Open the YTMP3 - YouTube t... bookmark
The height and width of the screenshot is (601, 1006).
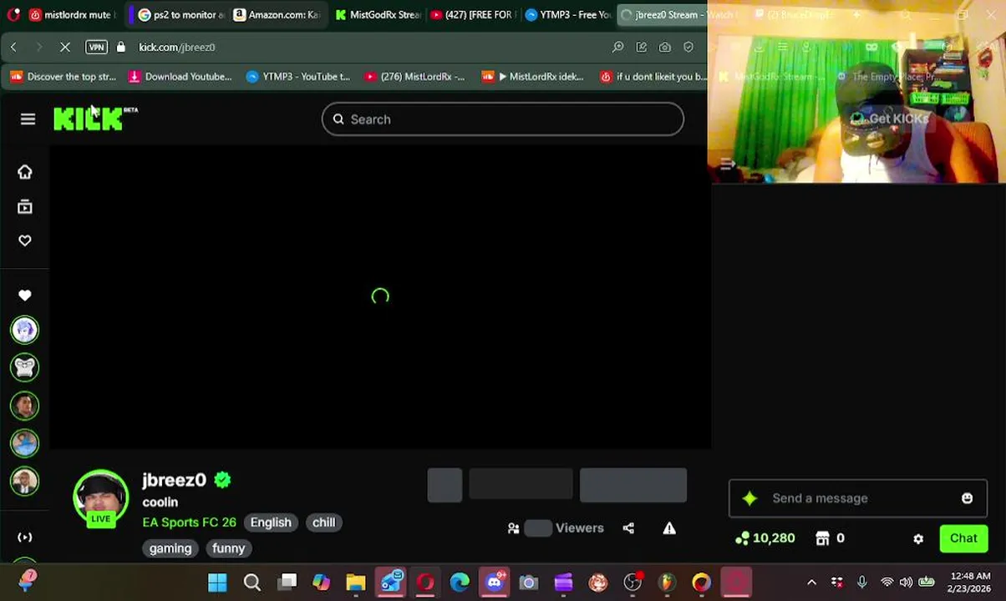(298, 77)
